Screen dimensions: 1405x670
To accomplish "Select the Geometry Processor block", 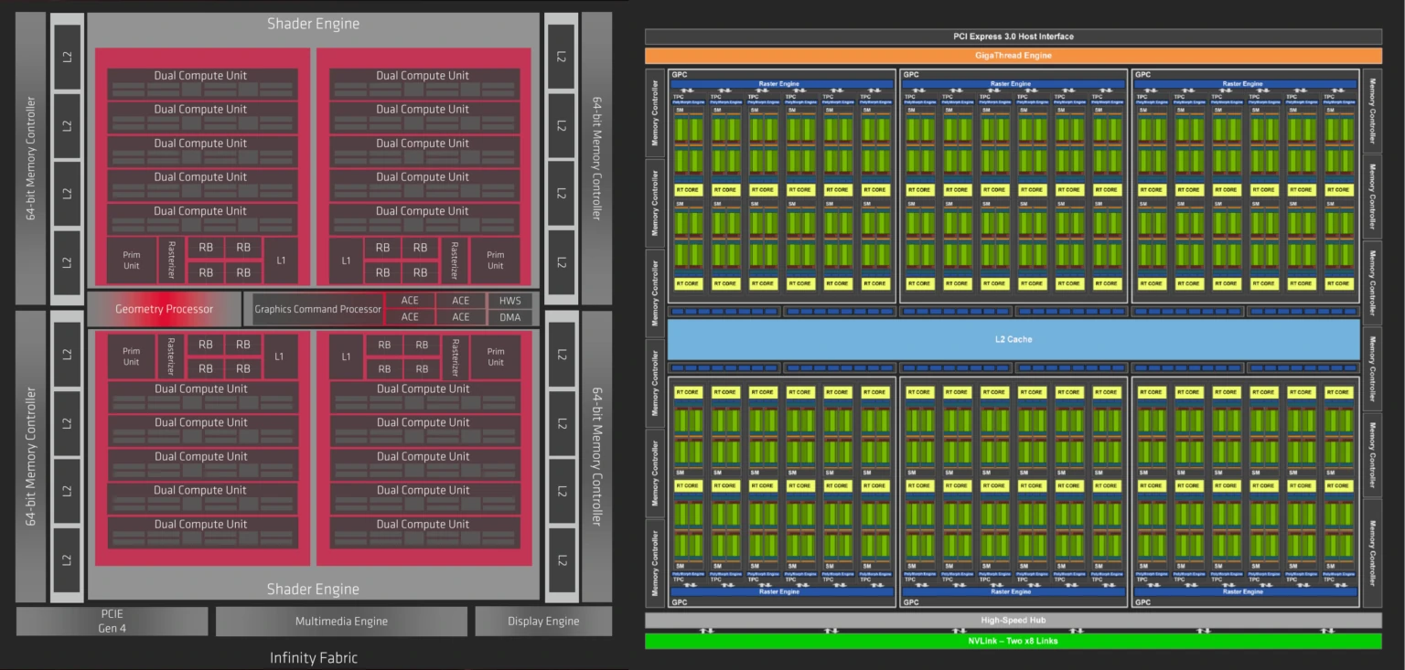I will tap(165, 309).
